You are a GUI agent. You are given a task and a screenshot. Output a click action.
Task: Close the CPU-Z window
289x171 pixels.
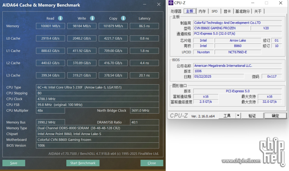tap(280, 3)
